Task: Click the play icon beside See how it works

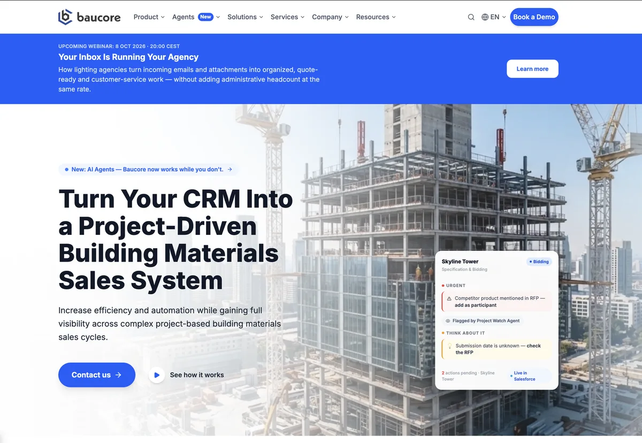Action: pyautogui.click(x=157, y=375)
